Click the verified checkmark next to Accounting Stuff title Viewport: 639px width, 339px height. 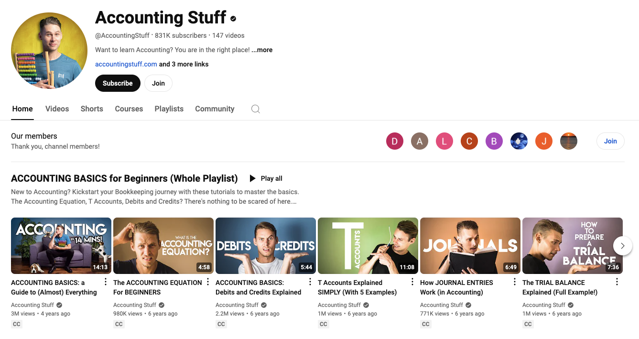coord(233,19)
